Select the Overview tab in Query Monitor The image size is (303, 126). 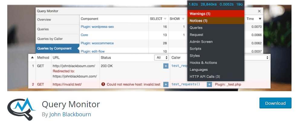pos(57,20)
